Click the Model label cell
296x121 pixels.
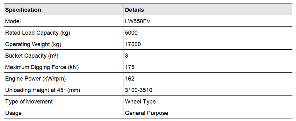[64, 21]
